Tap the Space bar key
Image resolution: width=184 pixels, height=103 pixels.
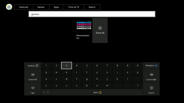pyautogui.click(x=97, y=92)
